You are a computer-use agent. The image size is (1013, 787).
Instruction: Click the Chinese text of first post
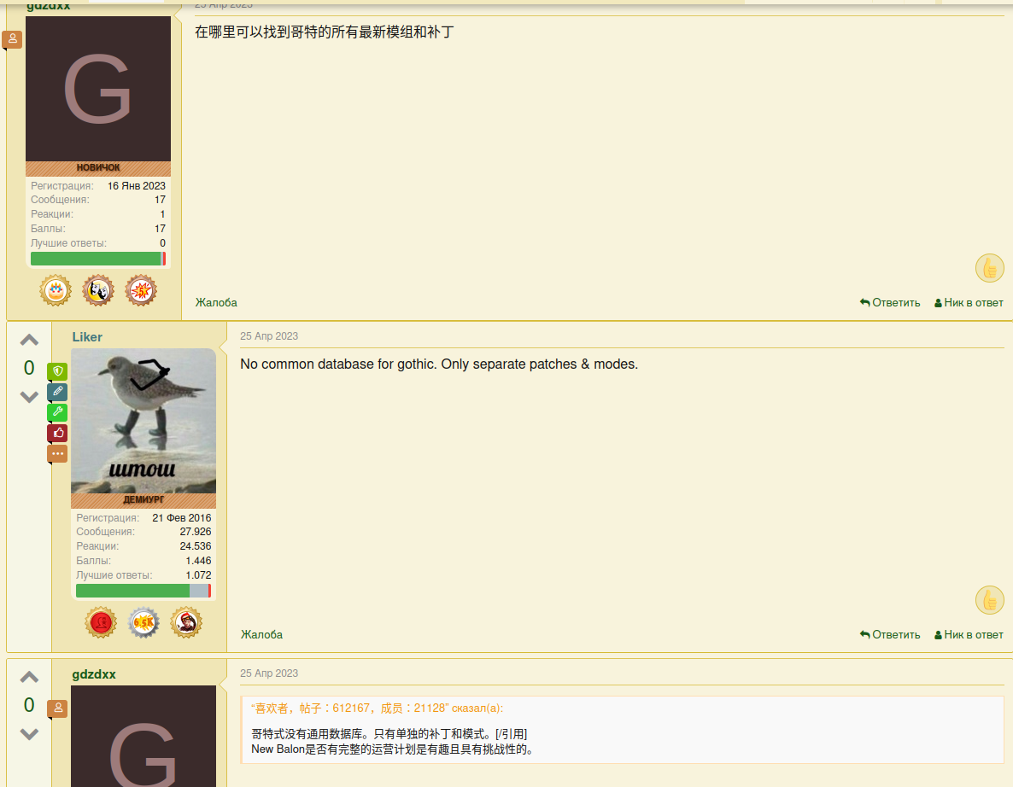(x=325, y=32)
